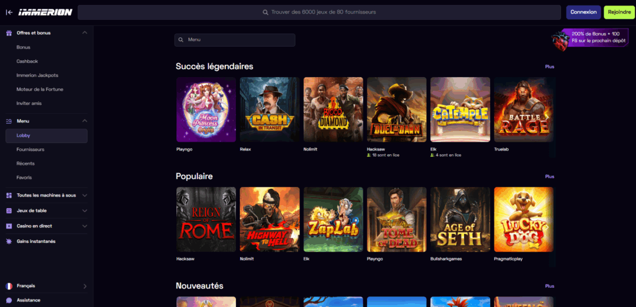Open Fournisseurs in the sidebar
Viewport: 636px width, 307px height.
pyautogui.click(x=30, y=149)
